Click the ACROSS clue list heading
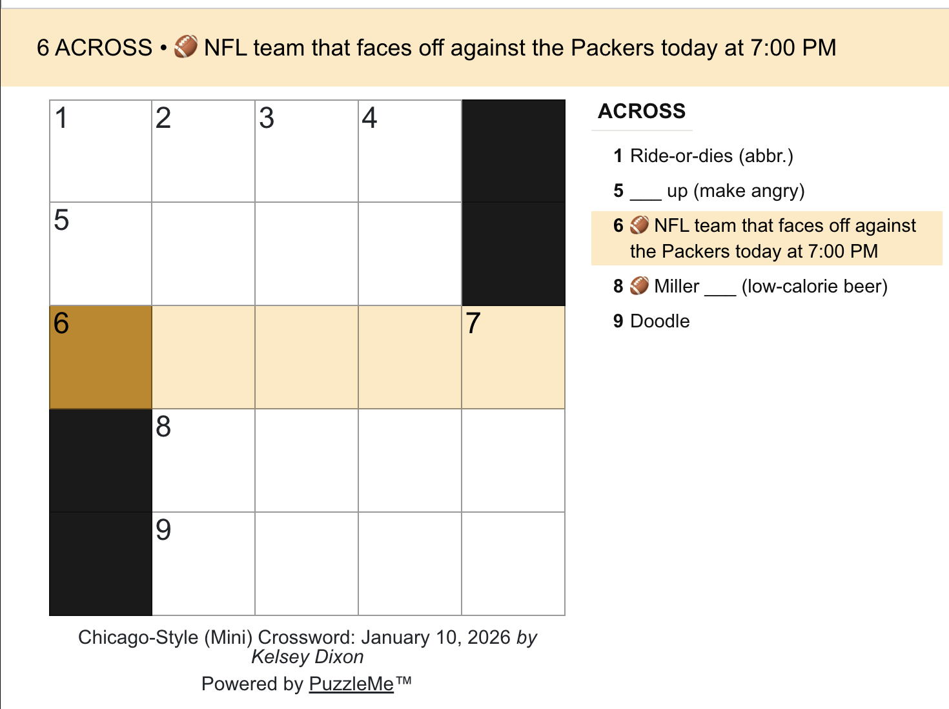Viewport: 949px width, 709px height. pos(642,111)
